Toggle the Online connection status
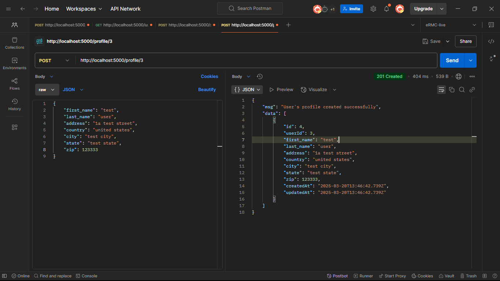This screenshot has height=281, width=500. click(x=20, y=276)
